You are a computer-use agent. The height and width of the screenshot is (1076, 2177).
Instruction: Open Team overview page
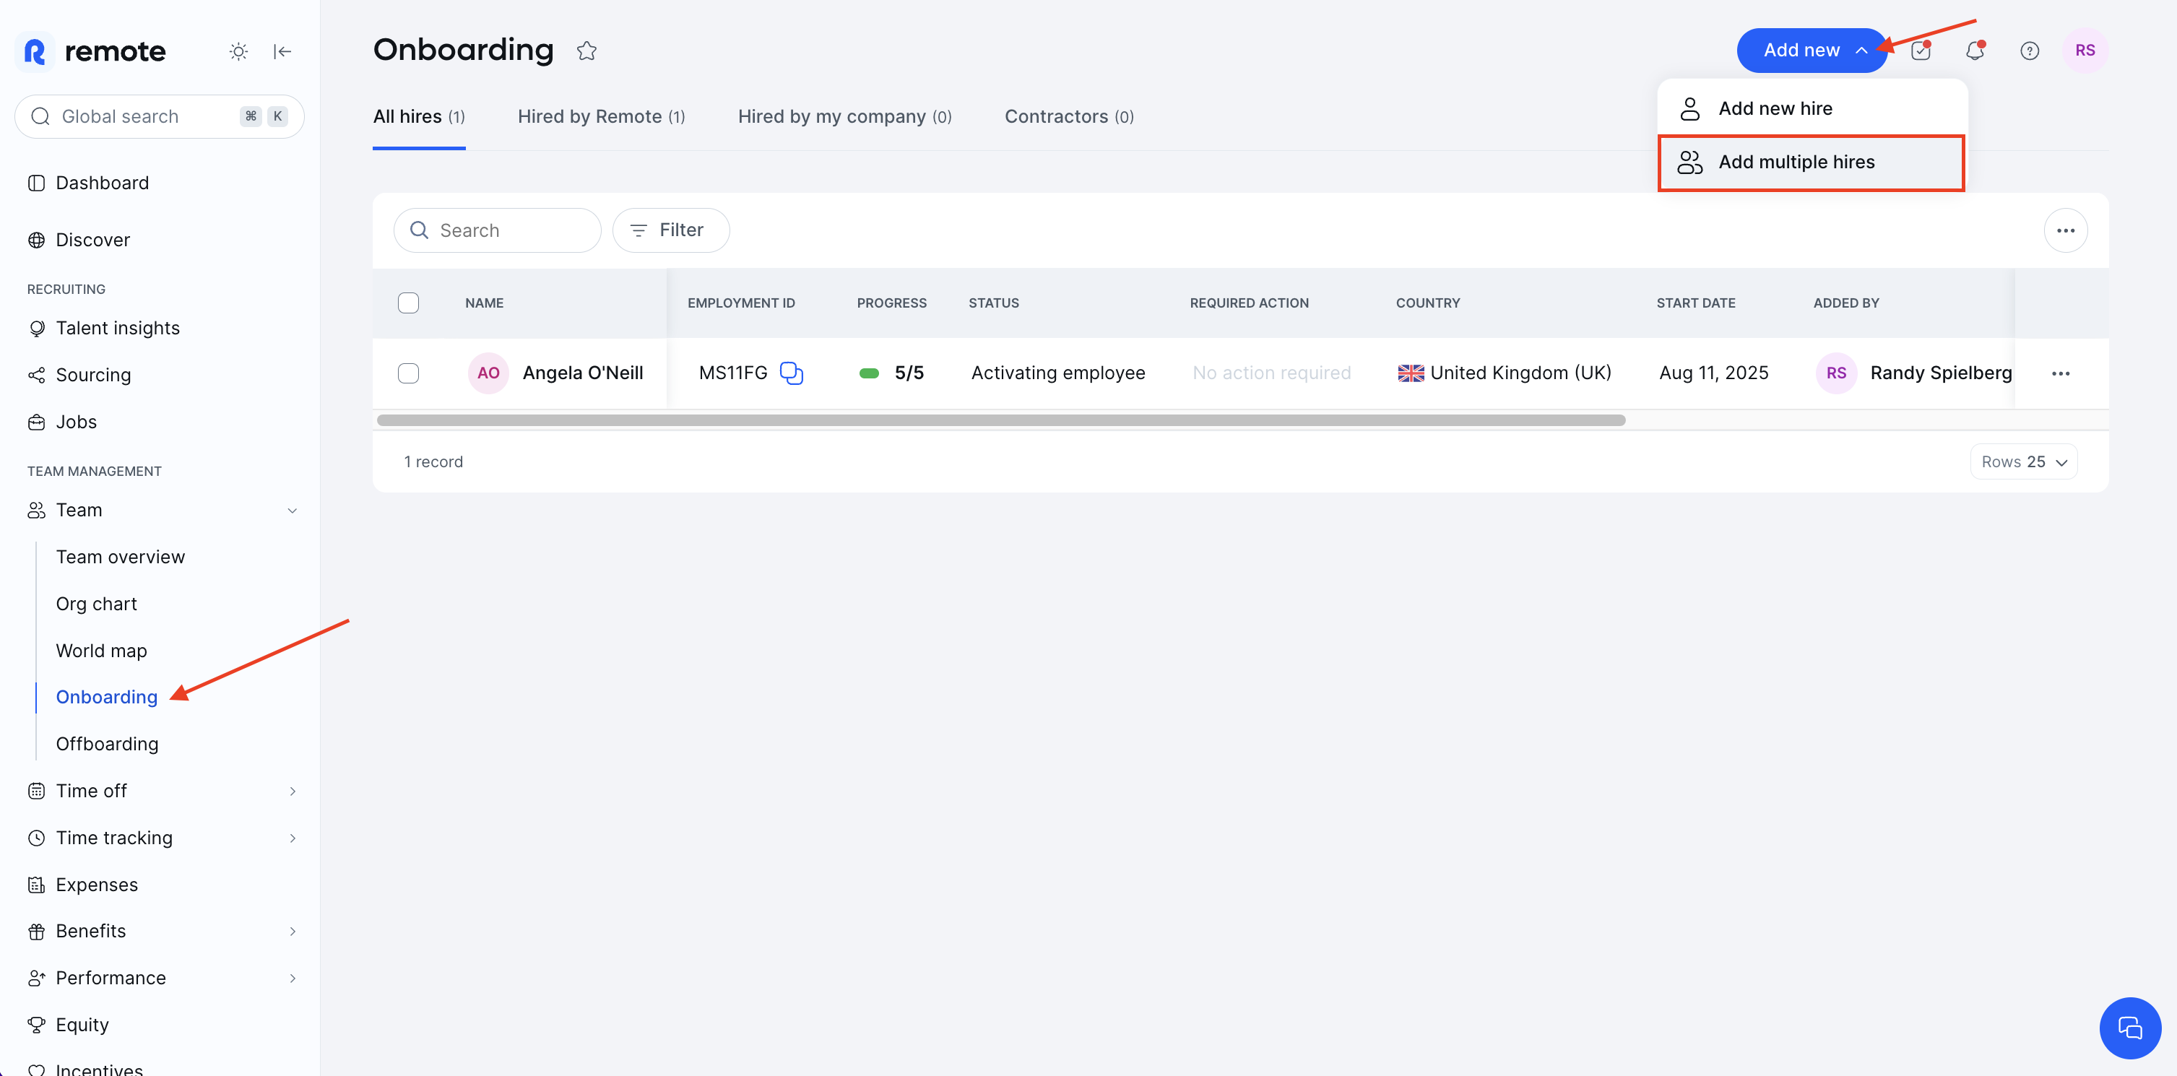120,557
